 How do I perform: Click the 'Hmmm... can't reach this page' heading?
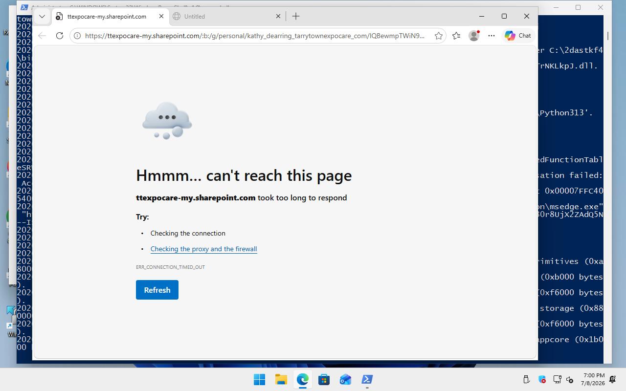point(244,175)
